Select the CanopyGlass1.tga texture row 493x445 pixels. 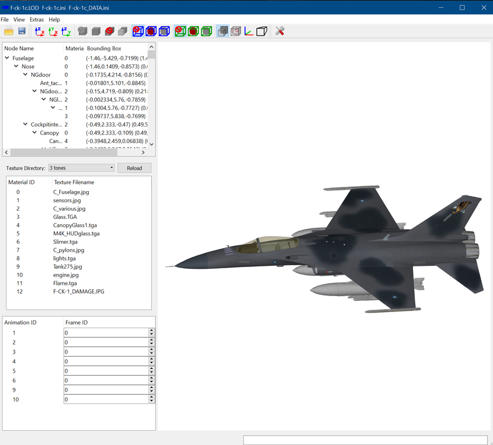tap(79, 225)
